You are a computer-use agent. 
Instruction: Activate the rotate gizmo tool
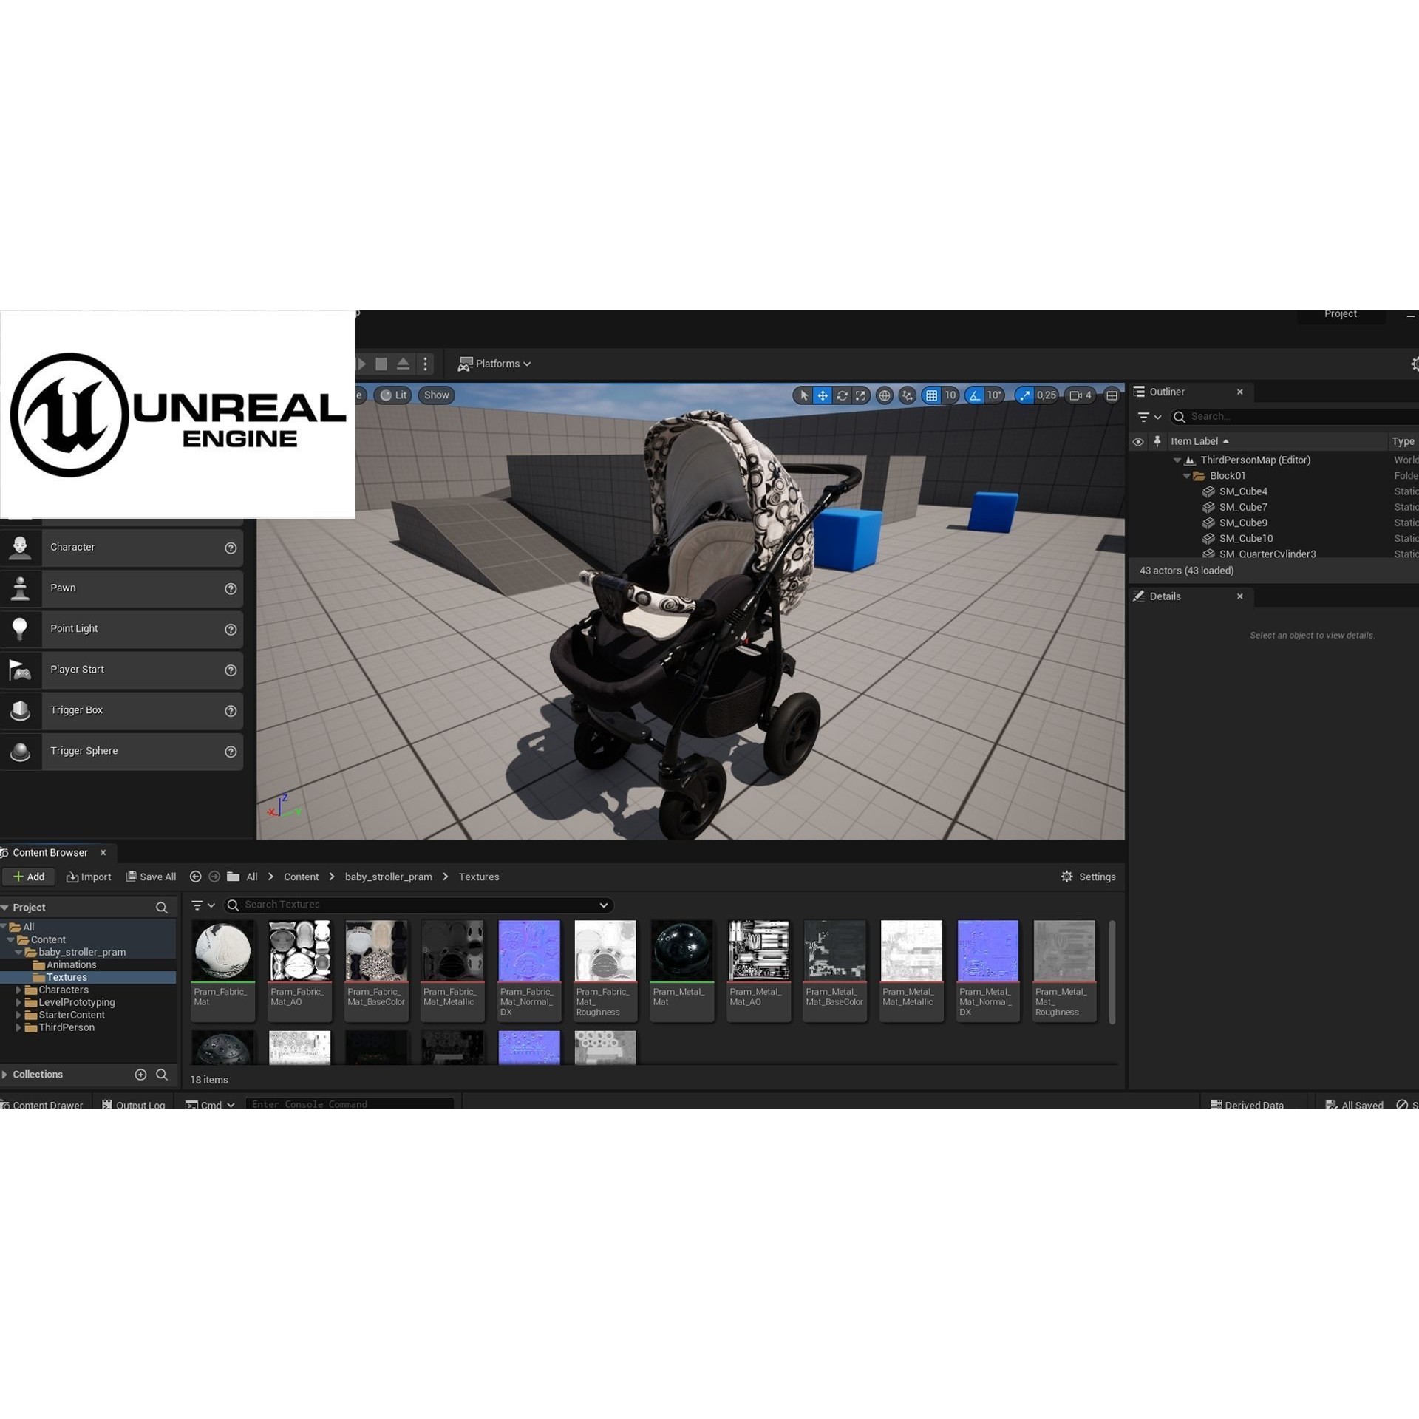[x=842, y=395]
